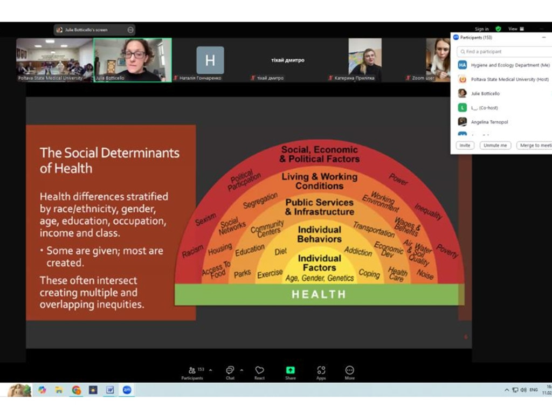552x414 pixels.
Task: Select the Zoom user video thumbnail
Action: click(x=427, y=60)
